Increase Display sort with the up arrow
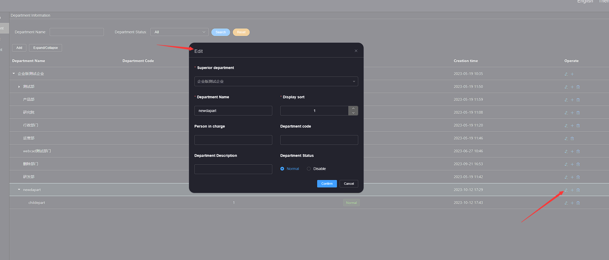Image resolution: width=609 pixels, height=260 pixels. (x=353, y=108)
